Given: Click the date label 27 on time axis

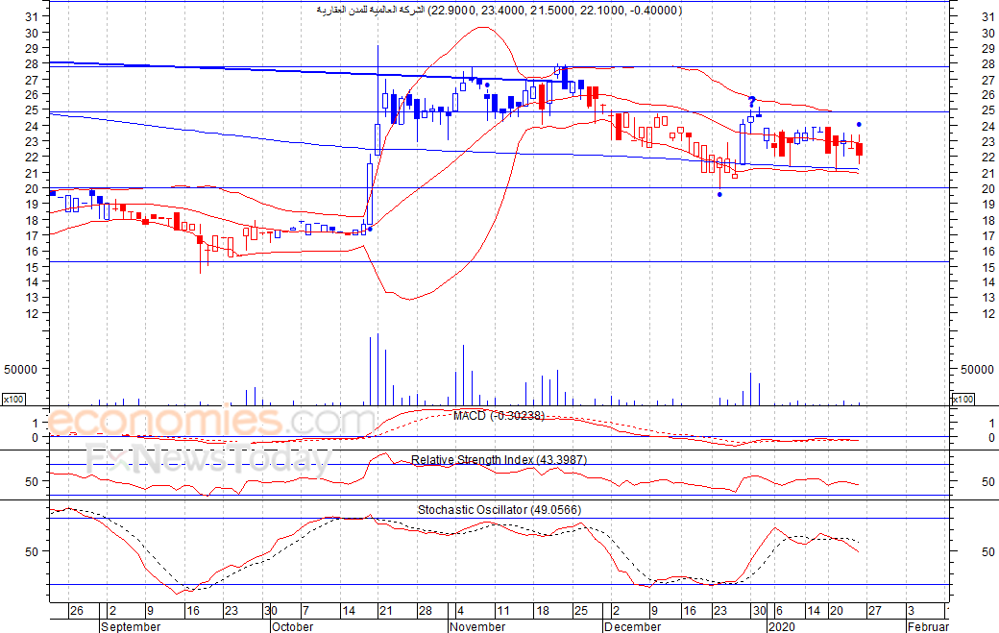Looking at the screenshot, I should [x=875, y=611].
